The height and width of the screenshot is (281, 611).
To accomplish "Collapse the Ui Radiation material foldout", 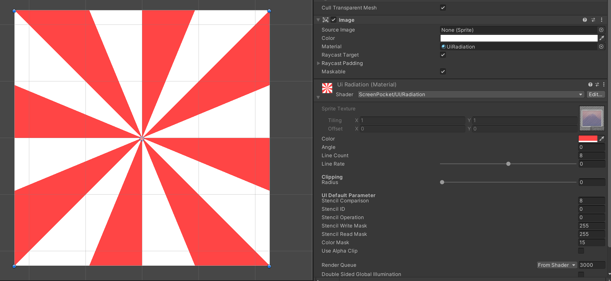I will coord(318,97).
